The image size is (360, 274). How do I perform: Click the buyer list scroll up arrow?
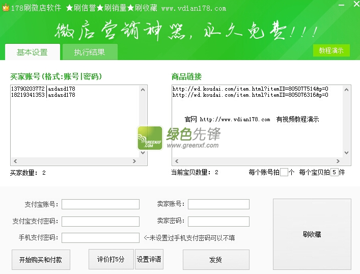click(x=143, y=90)
